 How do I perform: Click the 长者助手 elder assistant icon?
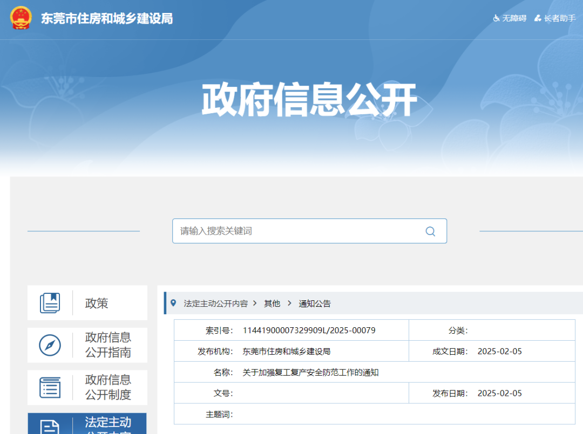tap(538, 18)
